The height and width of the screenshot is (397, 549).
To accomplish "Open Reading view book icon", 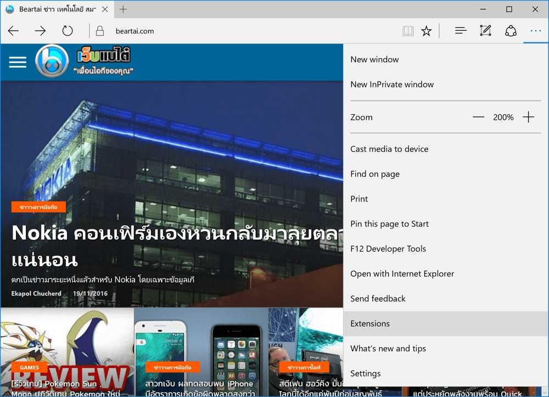I will [408, 31].
